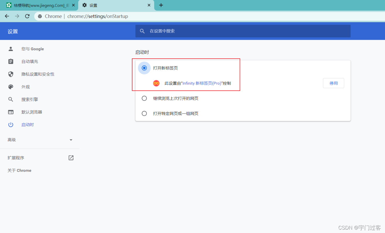The width and height of the screenshot is (385, 233).
Task: Click the clipboard icon for 自动填充
Action: [11, 61]
